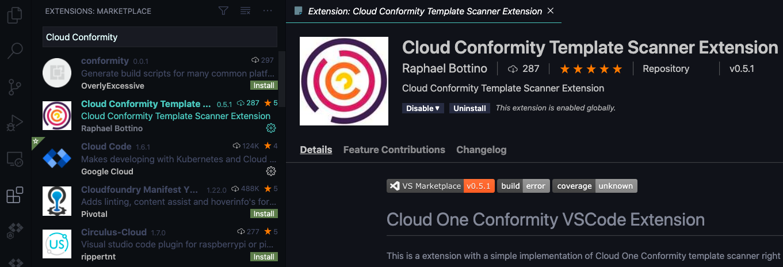This screenshot has height=267, width=783.
Task: Select the Cloud Code list entry
Action: click(x=160, y=159)
